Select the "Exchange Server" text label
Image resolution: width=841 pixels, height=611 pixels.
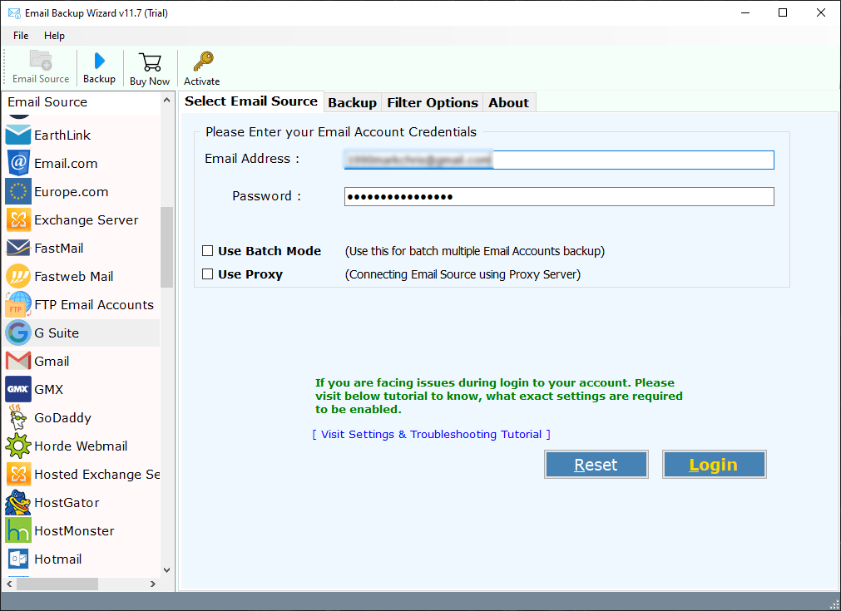87,219
